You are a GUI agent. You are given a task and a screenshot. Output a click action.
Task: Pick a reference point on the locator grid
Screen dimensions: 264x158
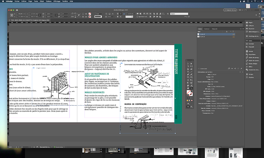(x=12, y=15)
